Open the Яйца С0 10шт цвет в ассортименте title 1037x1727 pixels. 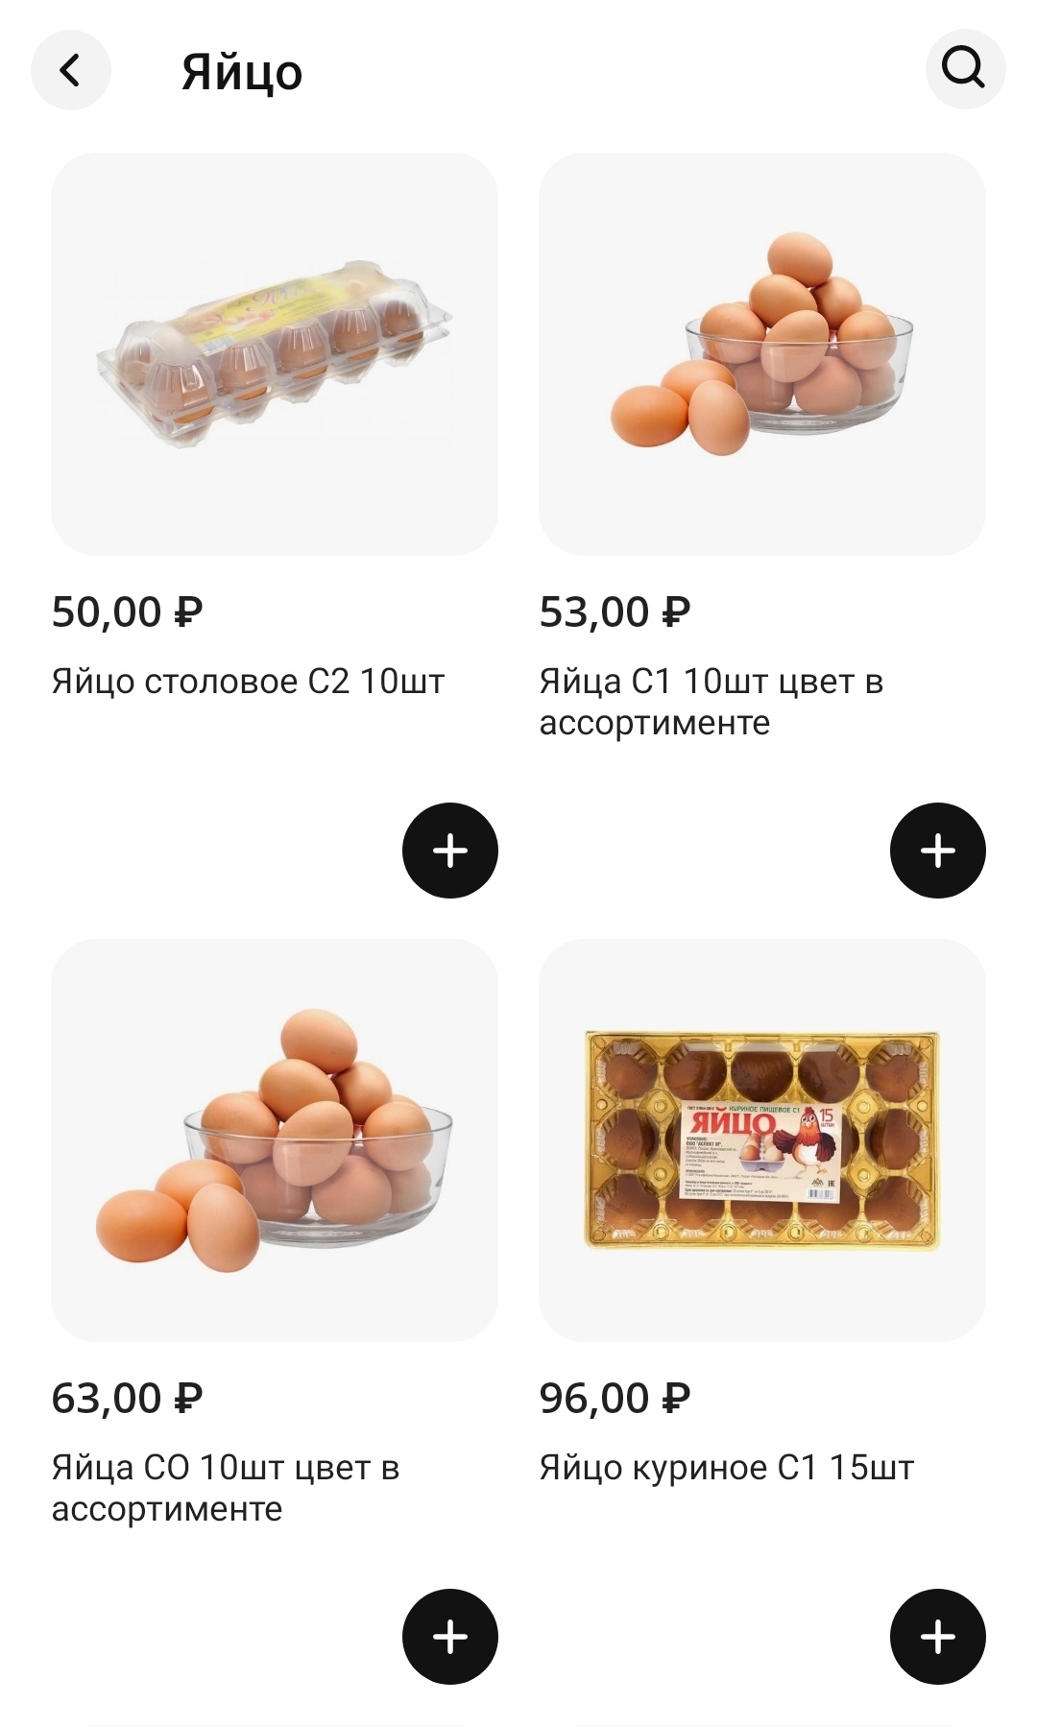[225, 1488]
